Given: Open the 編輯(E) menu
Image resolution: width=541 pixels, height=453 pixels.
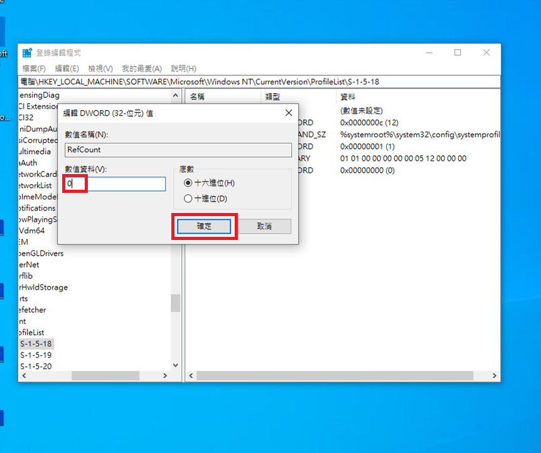Looking at the screenshot, I should [x=67, y=68].
